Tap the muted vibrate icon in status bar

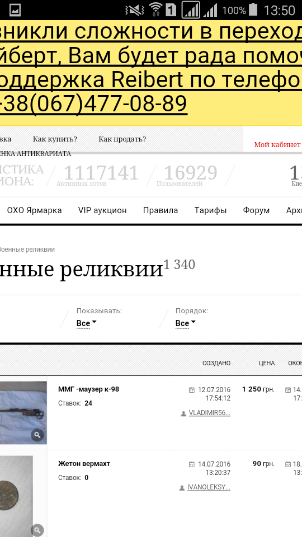point(135,10)
